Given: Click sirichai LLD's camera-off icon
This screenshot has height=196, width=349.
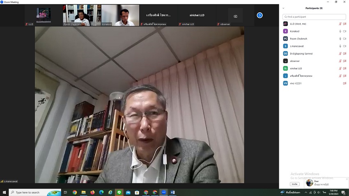Looking at the screenshot, I should pos(344,68).
